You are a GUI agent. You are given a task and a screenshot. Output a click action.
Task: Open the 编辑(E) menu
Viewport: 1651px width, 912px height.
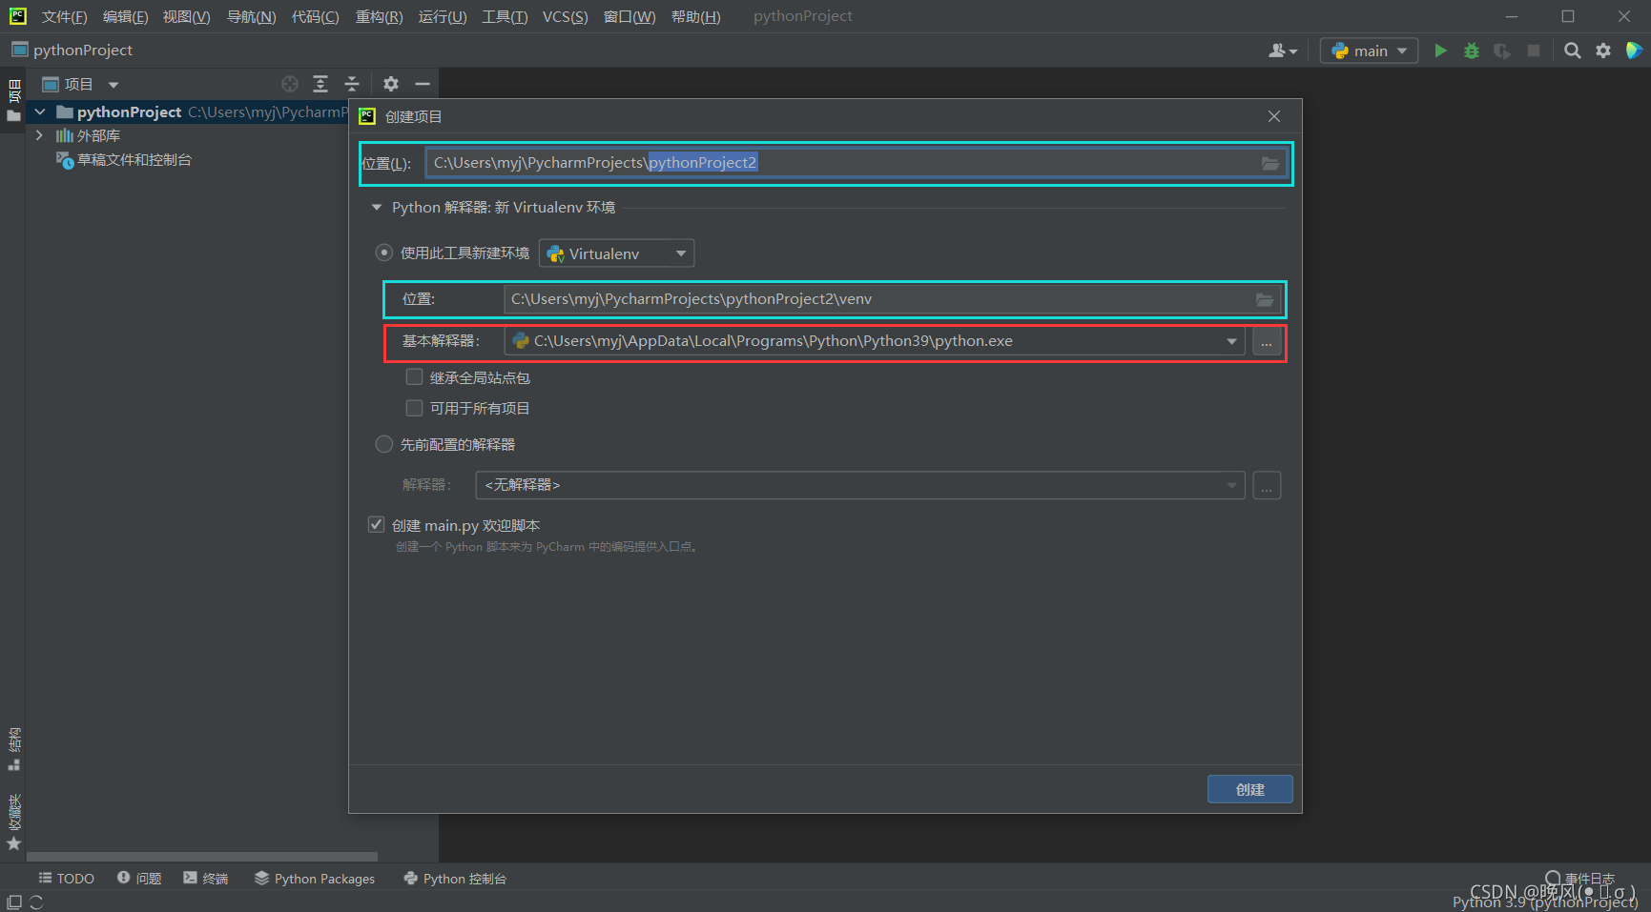[125, 17]
